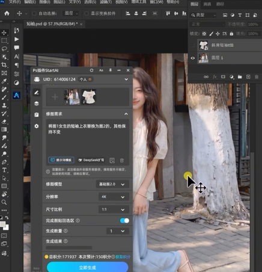
Task: Expand the UID account chevron
Action: pyautogui.click(x=126, y=79)
